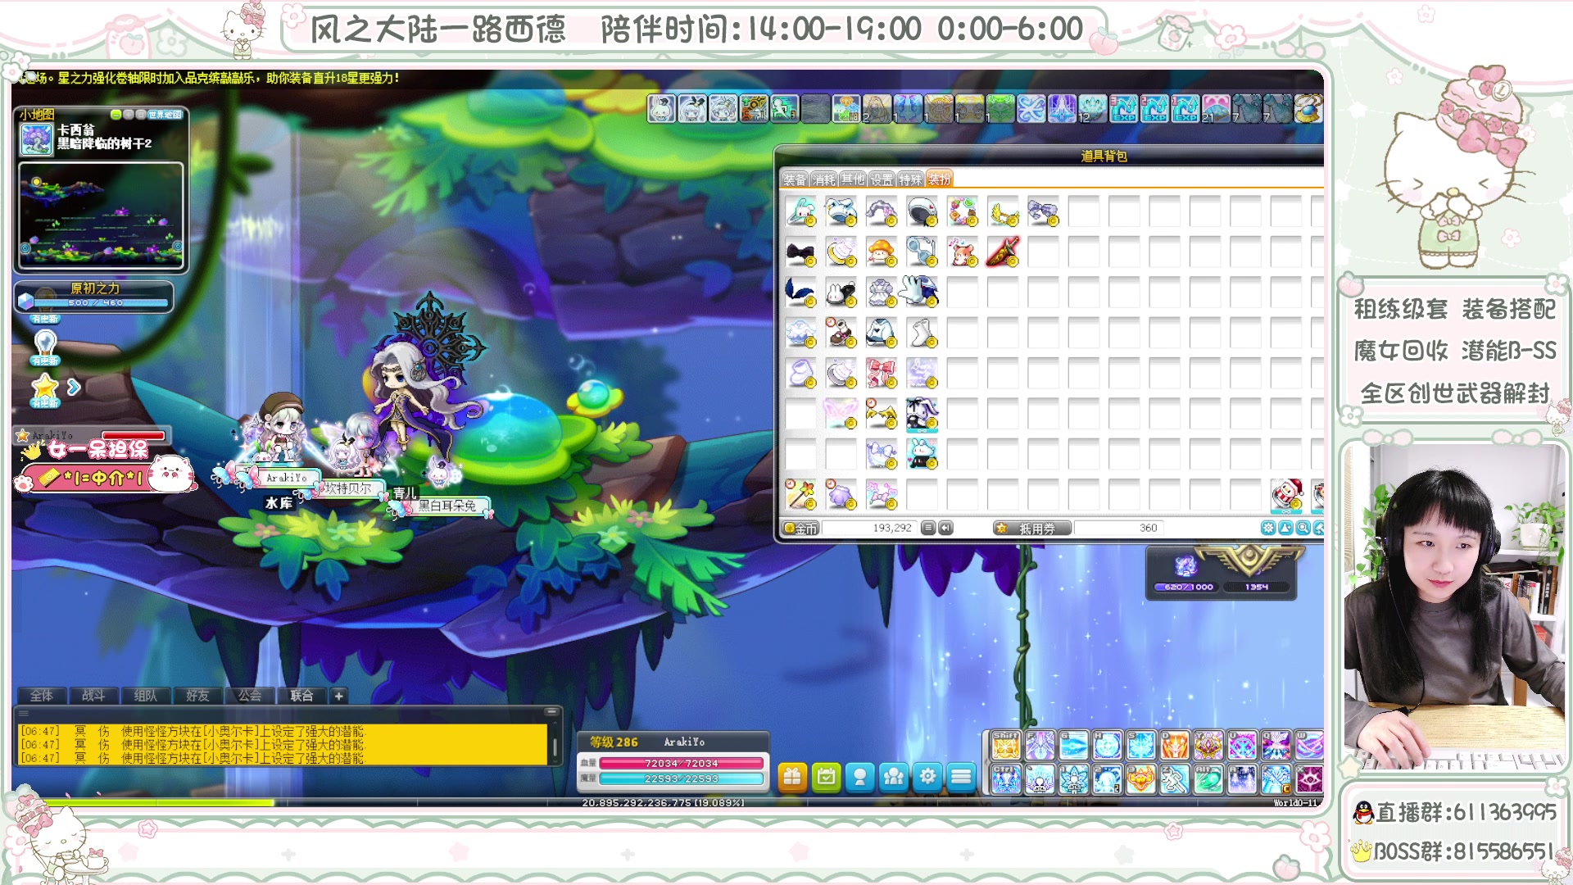Click the voucher amount field 360
This screenshot has height=885, width=1573.
point(1118,529)
